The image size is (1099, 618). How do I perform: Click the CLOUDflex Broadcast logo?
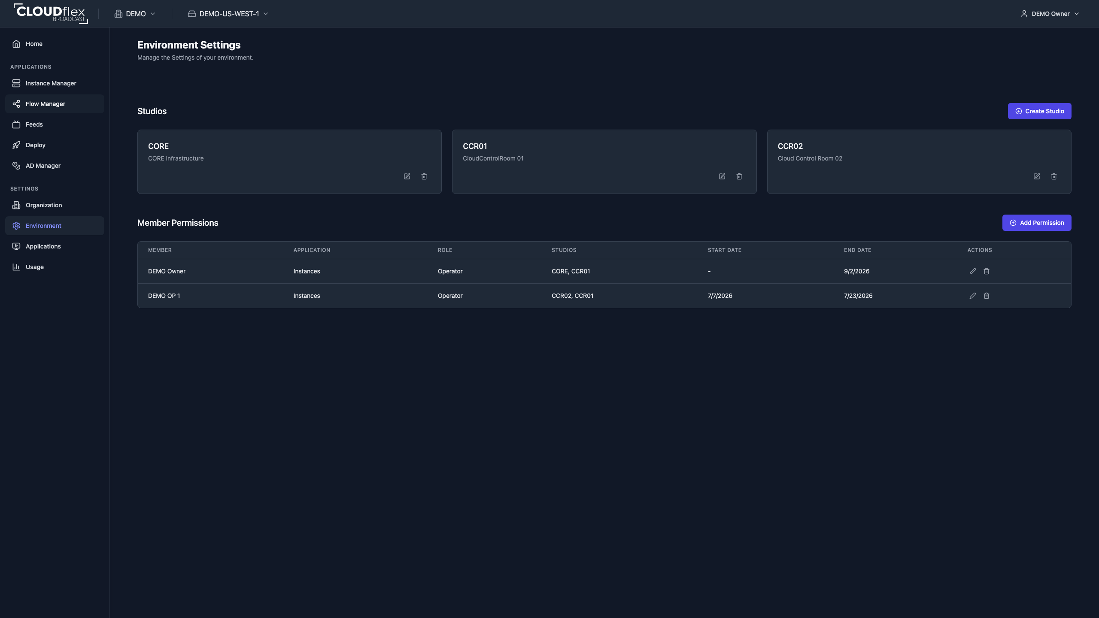coord(51,13)
